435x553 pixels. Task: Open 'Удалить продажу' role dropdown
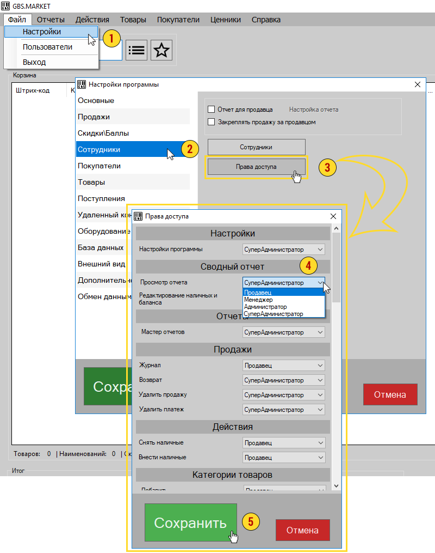284,395
